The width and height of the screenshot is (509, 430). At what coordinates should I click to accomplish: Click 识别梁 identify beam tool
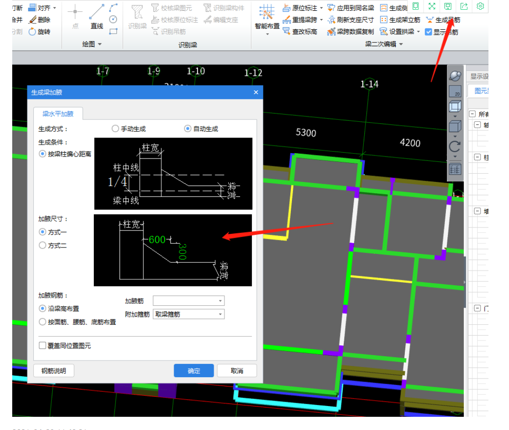[137, 17]
